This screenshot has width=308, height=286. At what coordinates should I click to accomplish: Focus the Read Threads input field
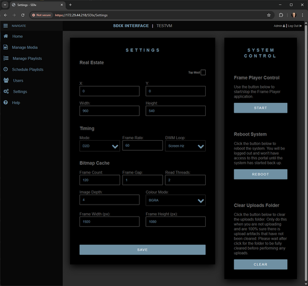(x=185, y=180)
